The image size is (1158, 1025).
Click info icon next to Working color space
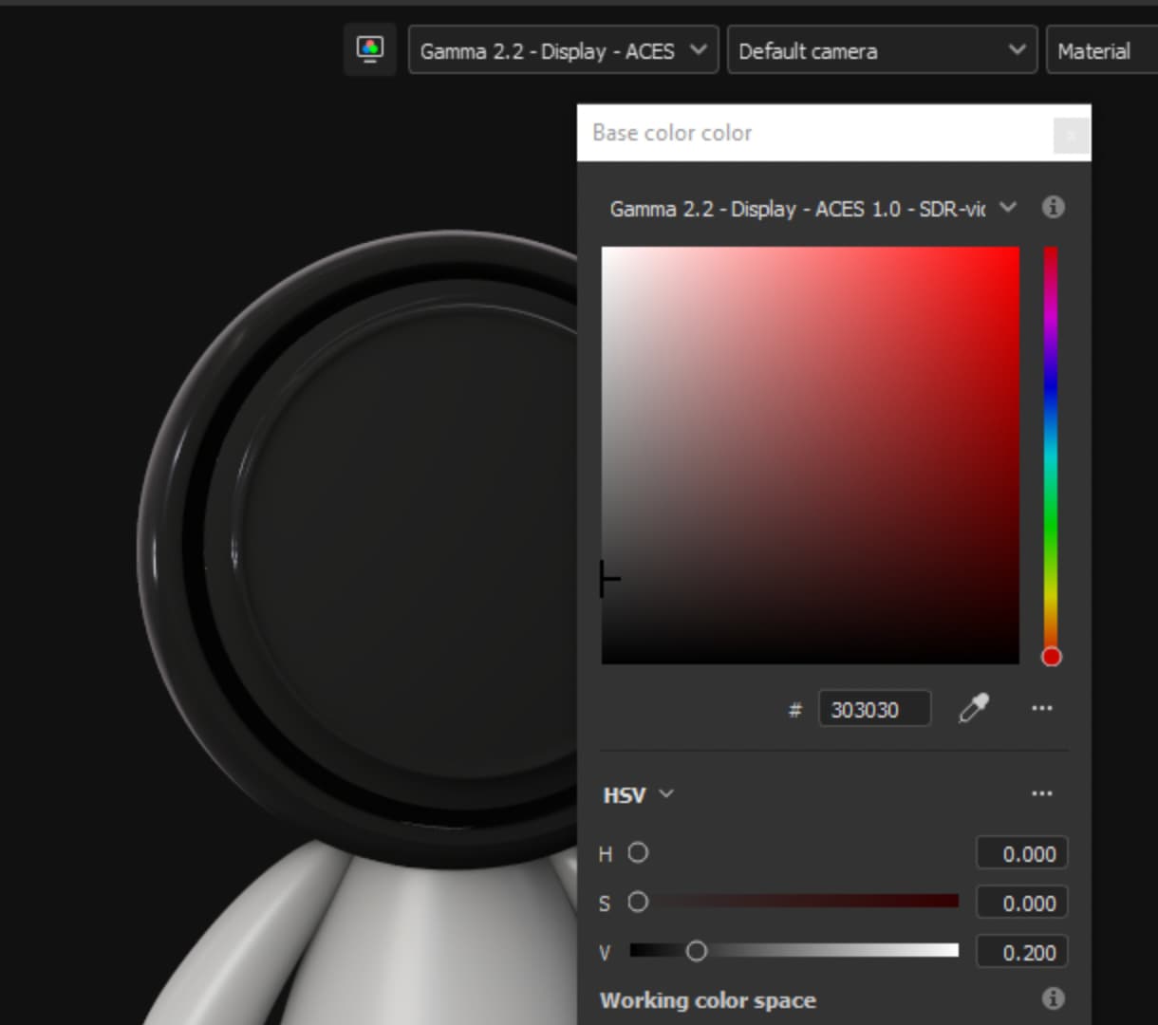pos(1053,998)
